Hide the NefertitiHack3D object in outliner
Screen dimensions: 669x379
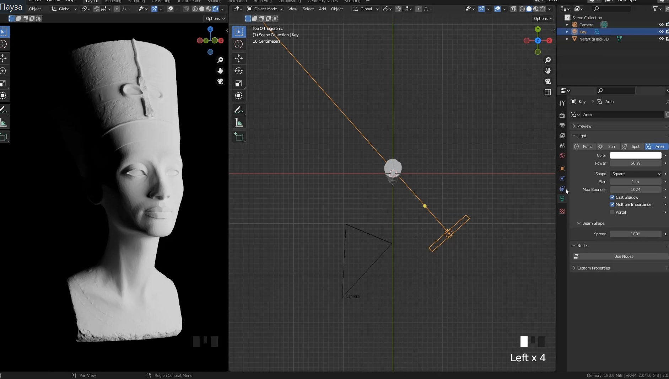661,39
